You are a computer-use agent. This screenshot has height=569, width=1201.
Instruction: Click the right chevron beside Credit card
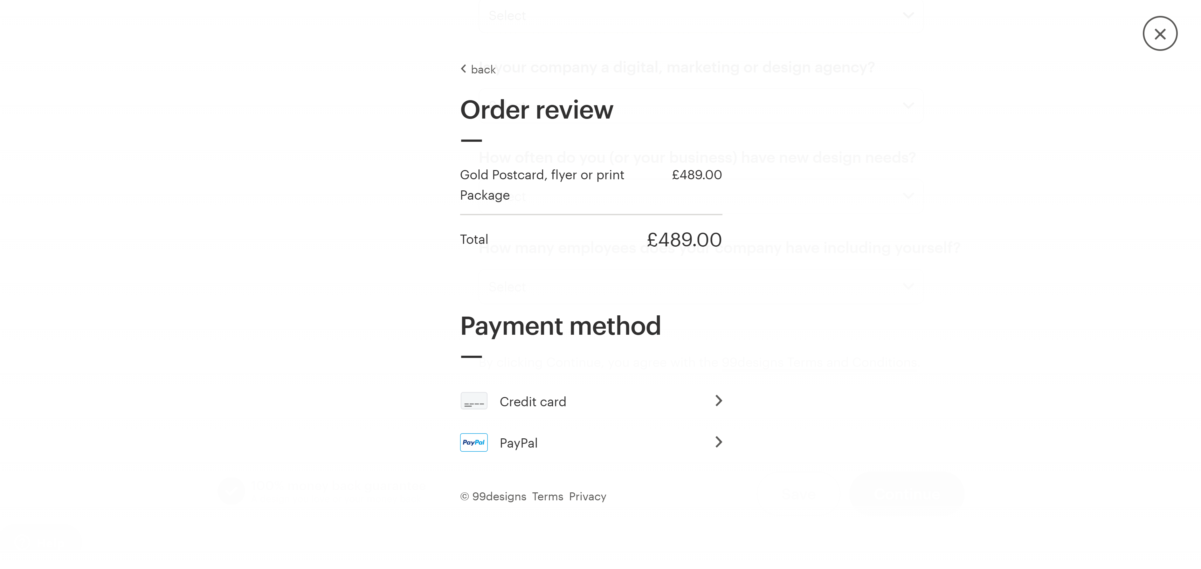click(x=718, y=401)
